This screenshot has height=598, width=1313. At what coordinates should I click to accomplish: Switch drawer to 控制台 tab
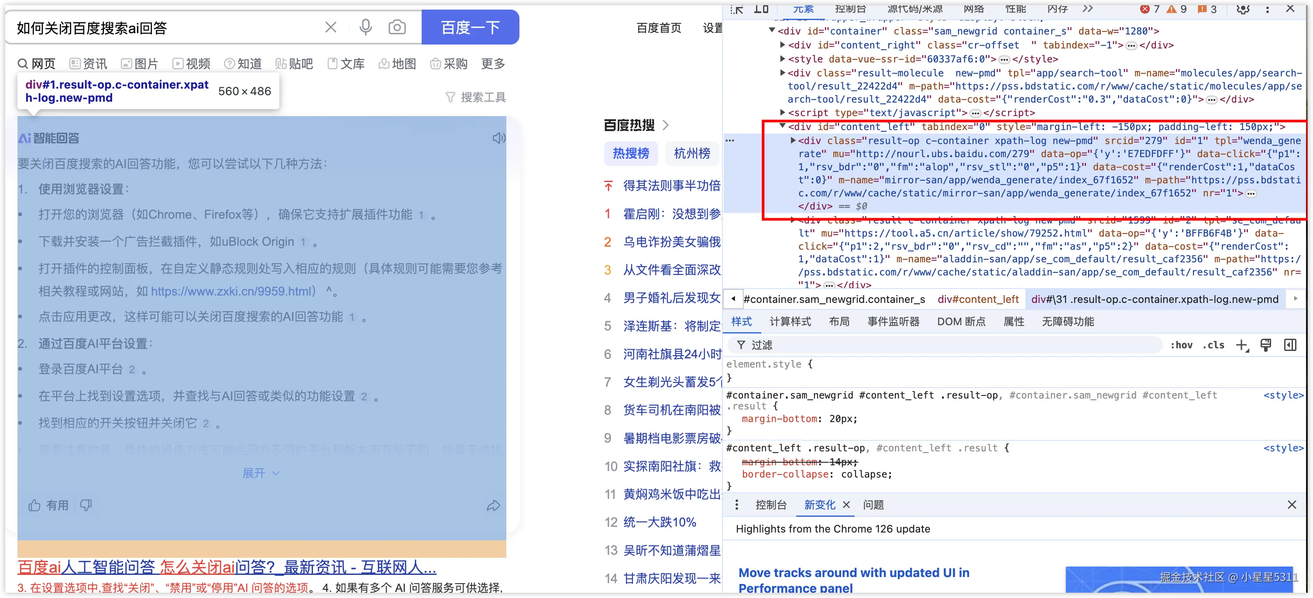tap(771, 505)
